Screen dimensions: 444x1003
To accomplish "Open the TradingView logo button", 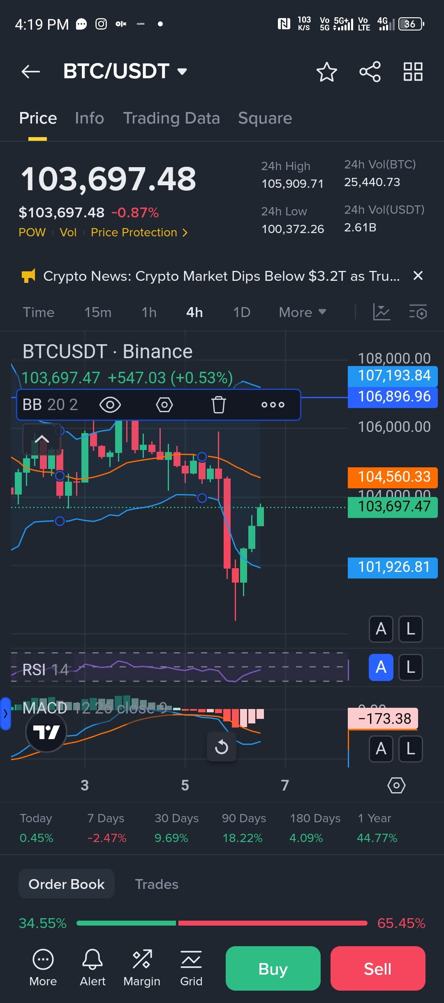I will click(46, 732).
